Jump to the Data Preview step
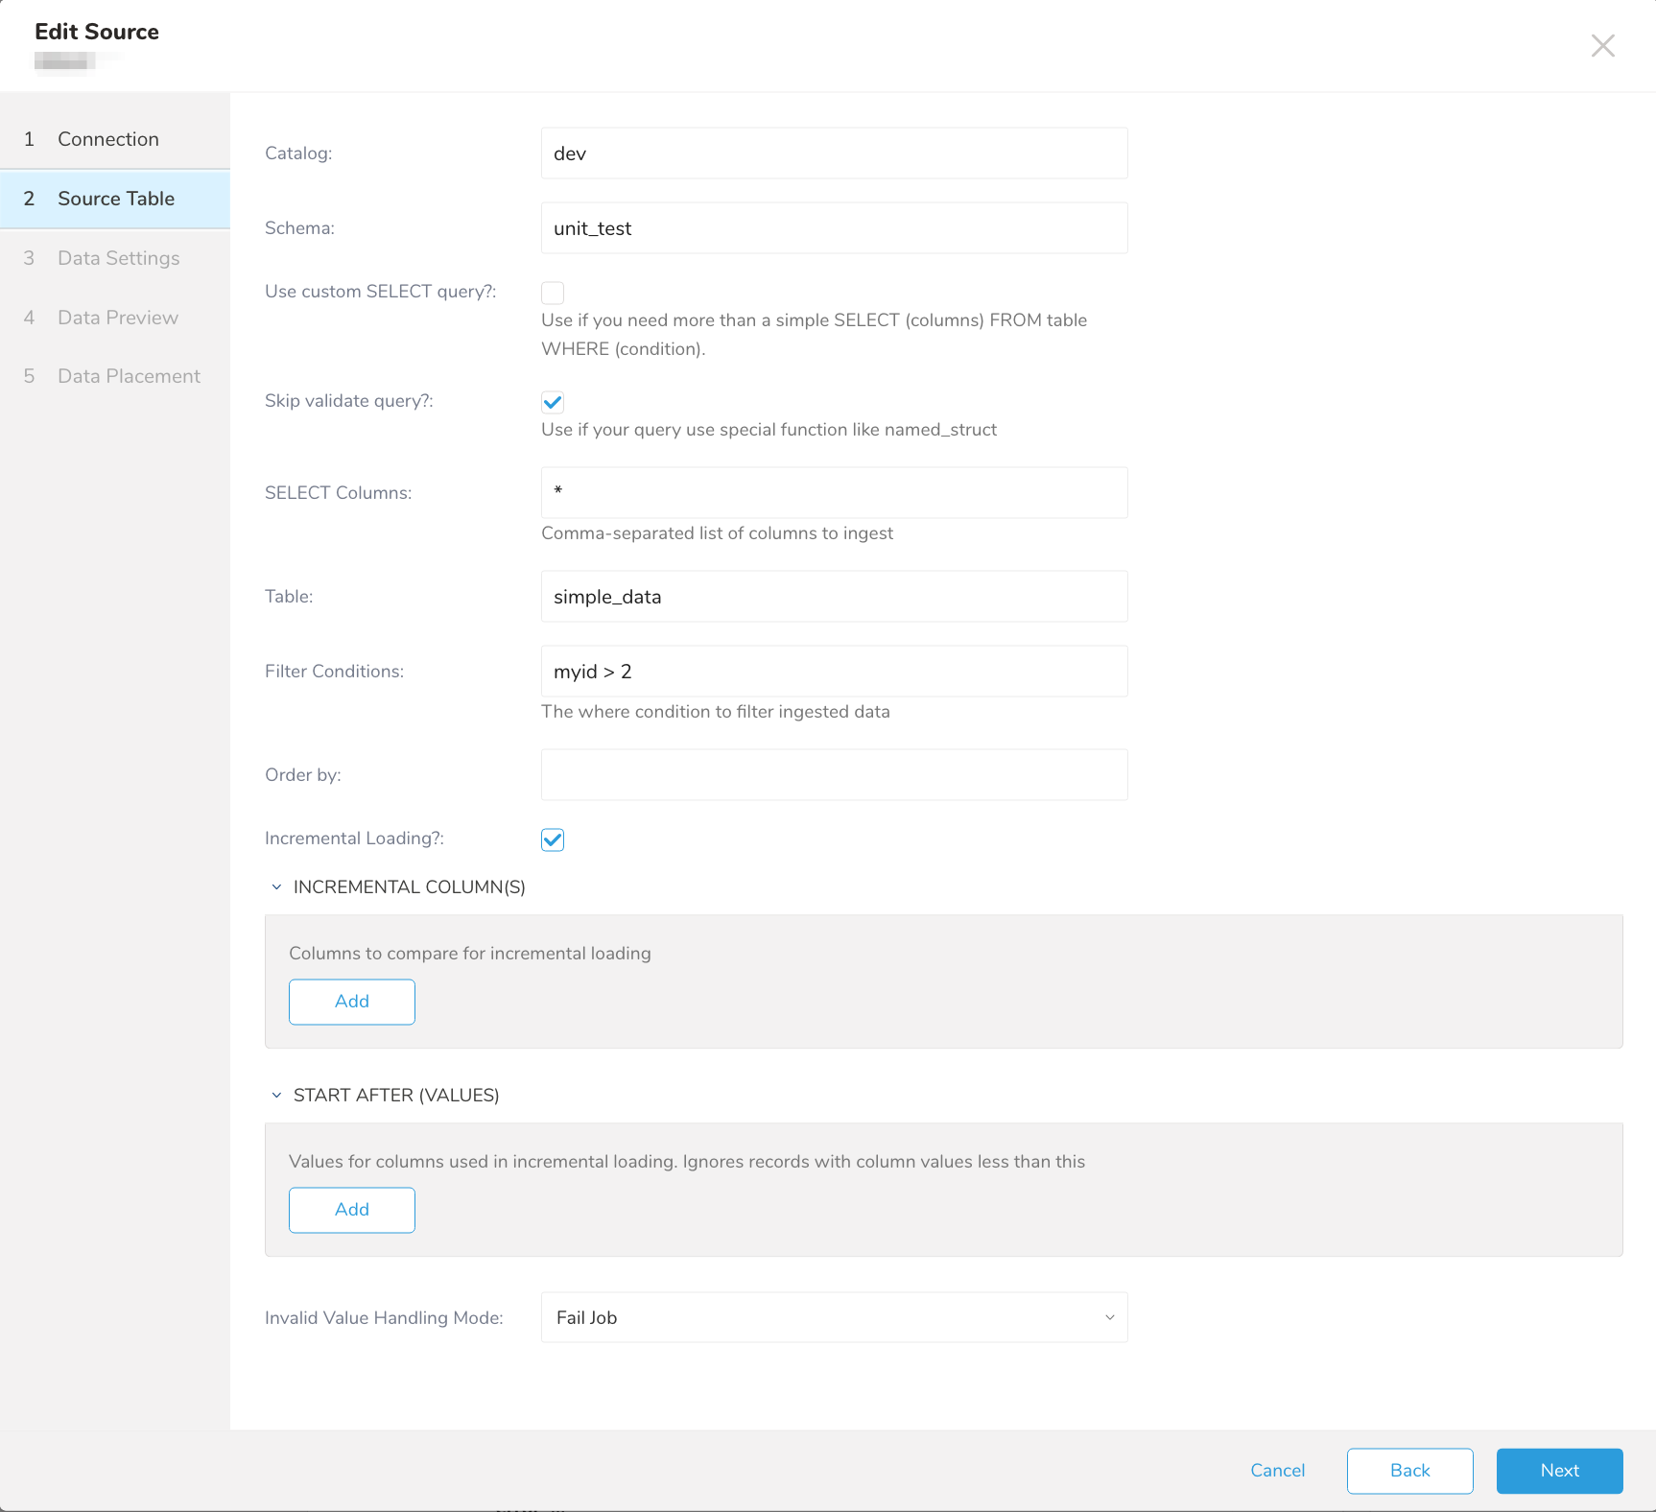 (x=117, y=318)
